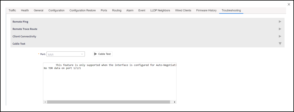The width and height of the screenshot is (294, 112).
Task: Go to the Configuration Restore tab
Action: point(83,10)
